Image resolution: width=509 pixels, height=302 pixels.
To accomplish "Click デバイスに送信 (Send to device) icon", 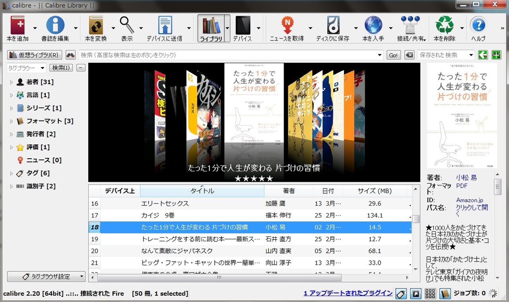I will (165, 25).
